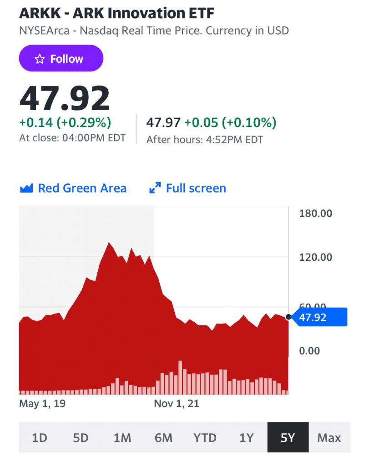
Task: Click the star icon in Follow button
Action: tap(40, 59)
